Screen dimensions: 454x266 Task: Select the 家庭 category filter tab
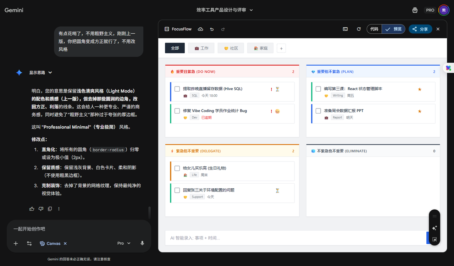pyautogui.click(x=260, y=48)
